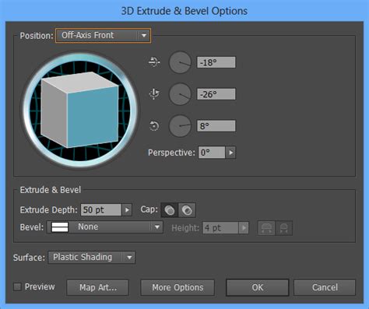Click the Y-axis rotation icon
The height and width of the screenshot is (309, 369).
click(x=154, y=94)
